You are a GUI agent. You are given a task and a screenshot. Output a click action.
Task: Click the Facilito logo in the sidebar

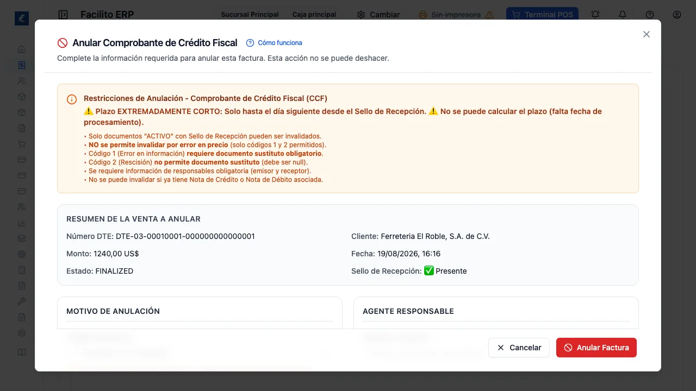point(22,18)
